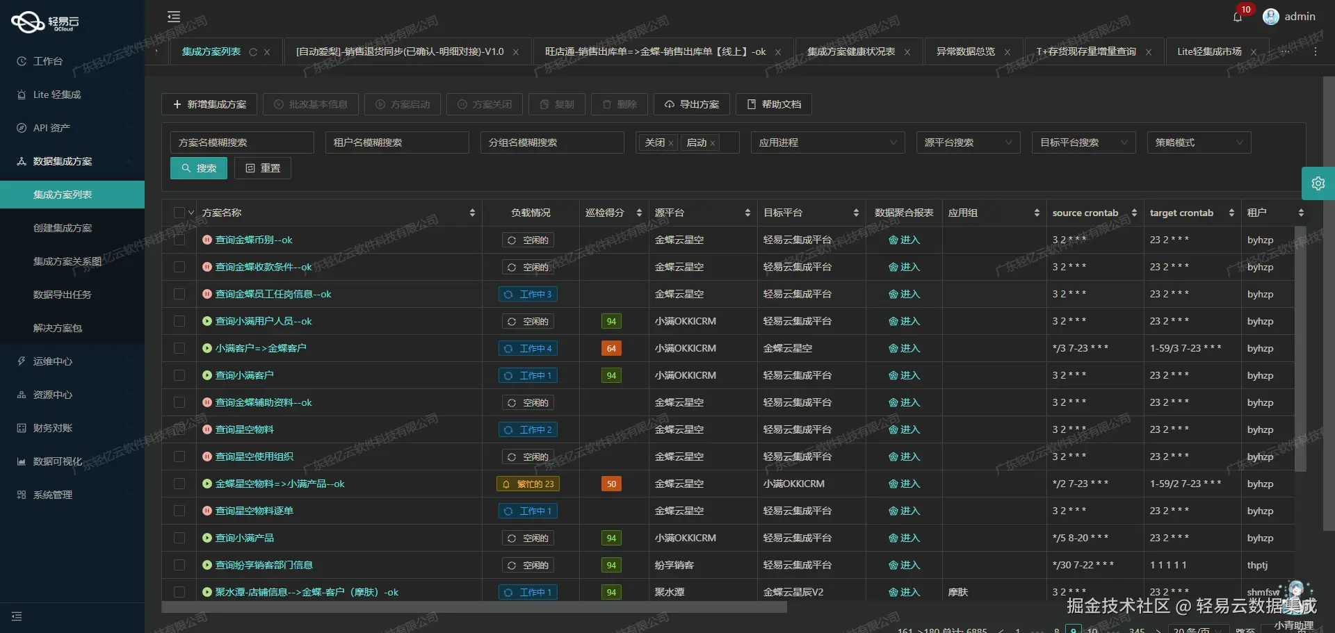Image resolution: width=1335 pixels, height=633 pixels.
Task: Sort by target crontab column
Action: click(1231, 213)
